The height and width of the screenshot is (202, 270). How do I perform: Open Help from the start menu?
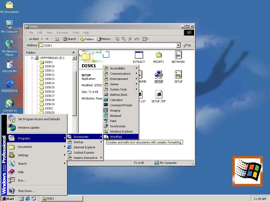point(37,172)
